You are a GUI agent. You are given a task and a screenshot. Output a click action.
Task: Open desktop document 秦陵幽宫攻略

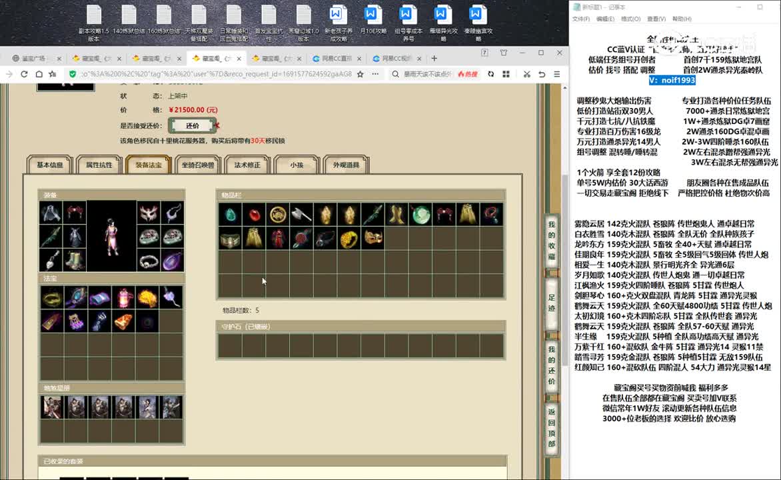click(x=478, y=23)
